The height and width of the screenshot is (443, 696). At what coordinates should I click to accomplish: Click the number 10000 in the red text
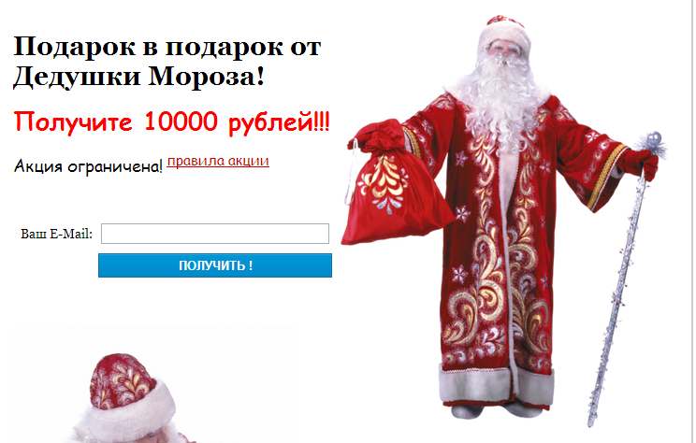(181, 121)
